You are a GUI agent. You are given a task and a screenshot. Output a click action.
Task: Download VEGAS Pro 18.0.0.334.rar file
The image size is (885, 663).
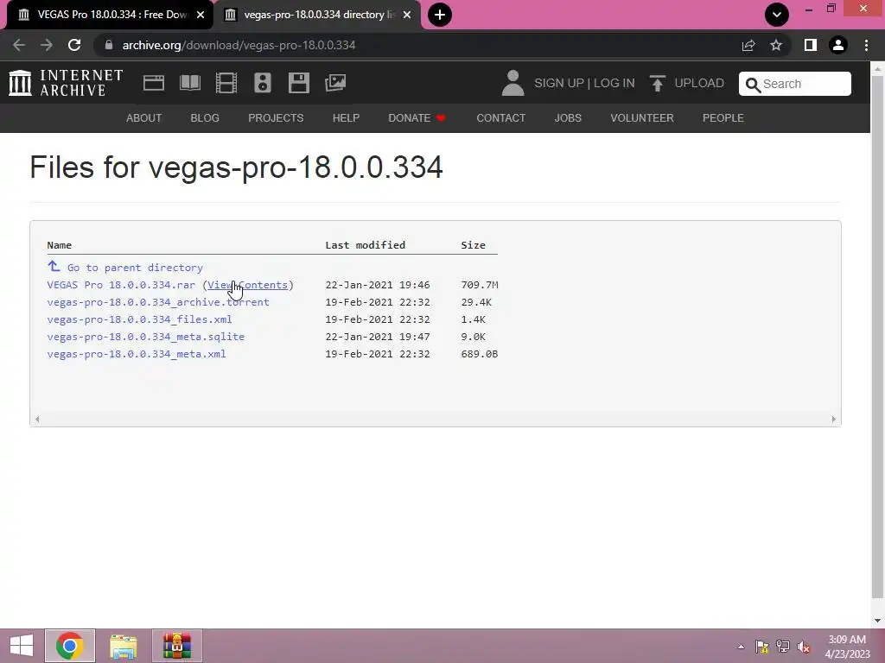click(121, 285)
